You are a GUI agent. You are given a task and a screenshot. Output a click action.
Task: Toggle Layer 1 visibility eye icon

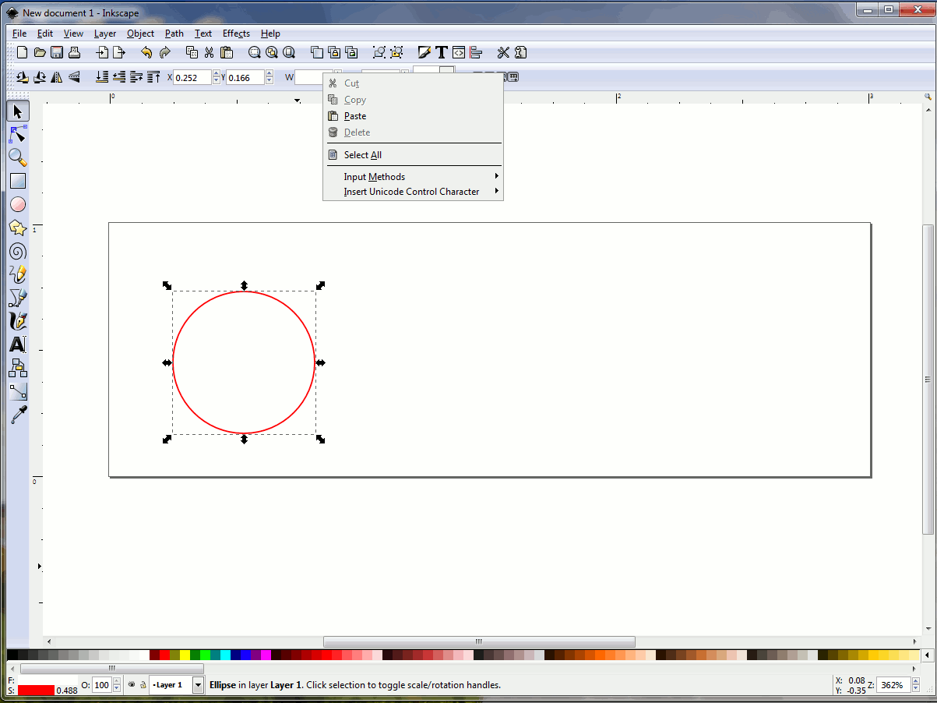[x=132, y=685]
